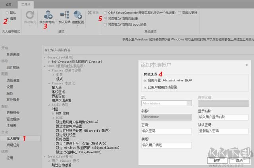Screen dimensions: 254x168
Task: Expand PnP Sysprep tree node
Action: pyautogui.click(x=49, y=62)
